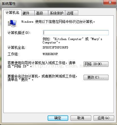117x125 pixels.
Task: Select the 高级 tab
Action: pos(41,13)
